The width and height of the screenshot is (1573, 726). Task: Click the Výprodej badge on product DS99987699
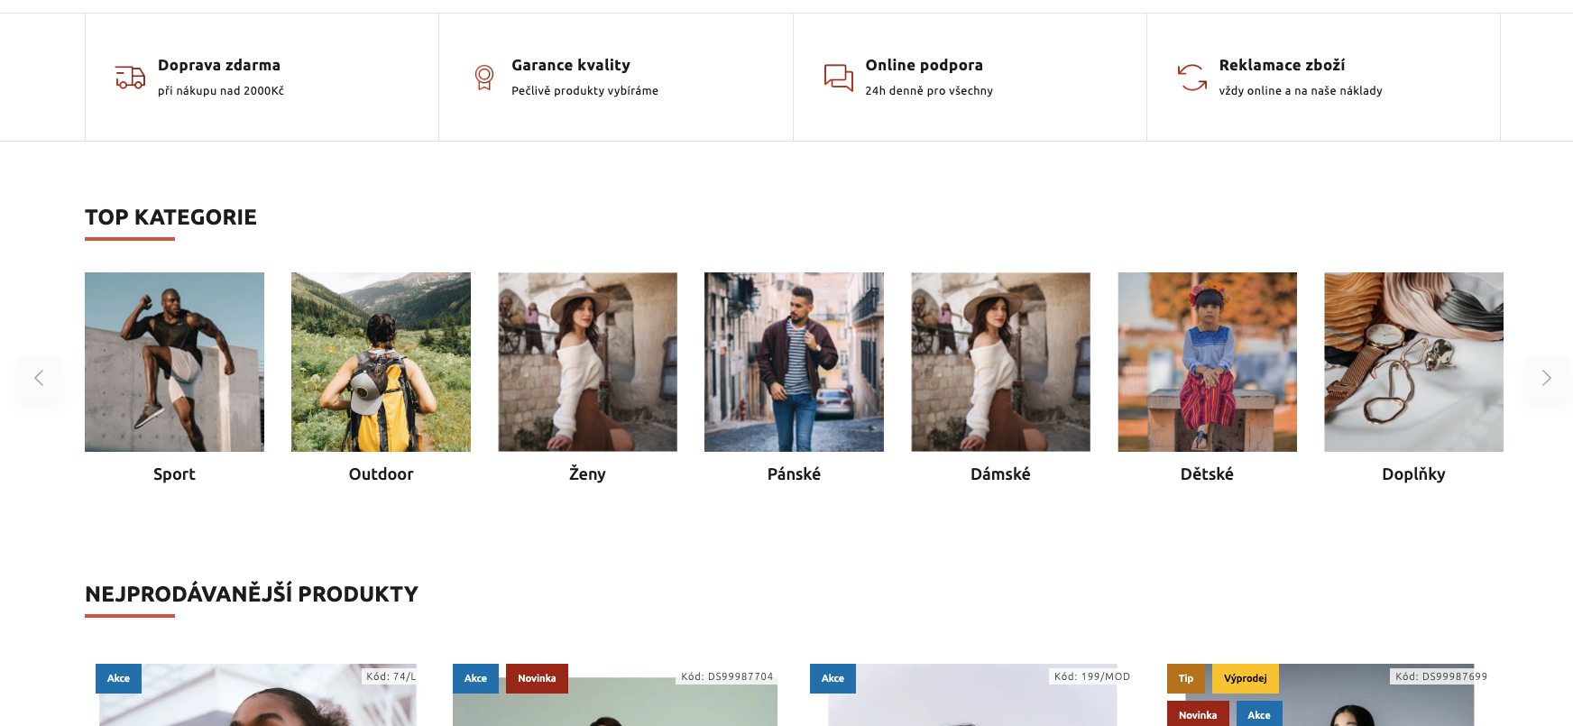1246,678
